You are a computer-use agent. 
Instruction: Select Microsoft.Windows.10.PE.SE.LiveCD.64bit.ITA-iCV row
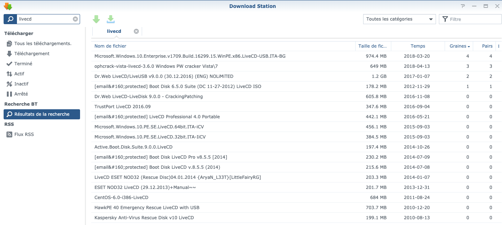(x=296, y=127)
